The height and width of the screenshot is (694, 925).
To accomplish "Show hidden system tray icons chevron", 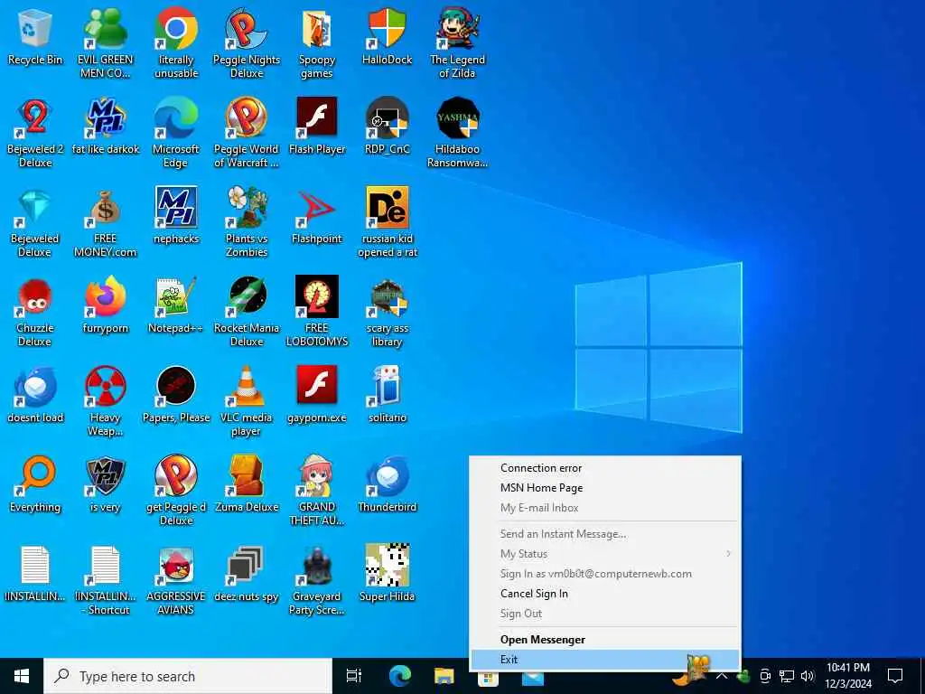I will pos(722,676).
